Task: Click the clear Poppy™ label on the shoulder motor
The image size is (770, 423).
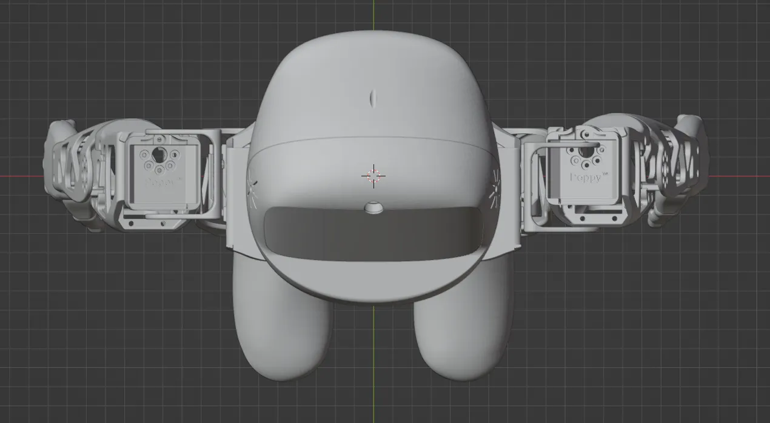Action: tap(588, 178)
